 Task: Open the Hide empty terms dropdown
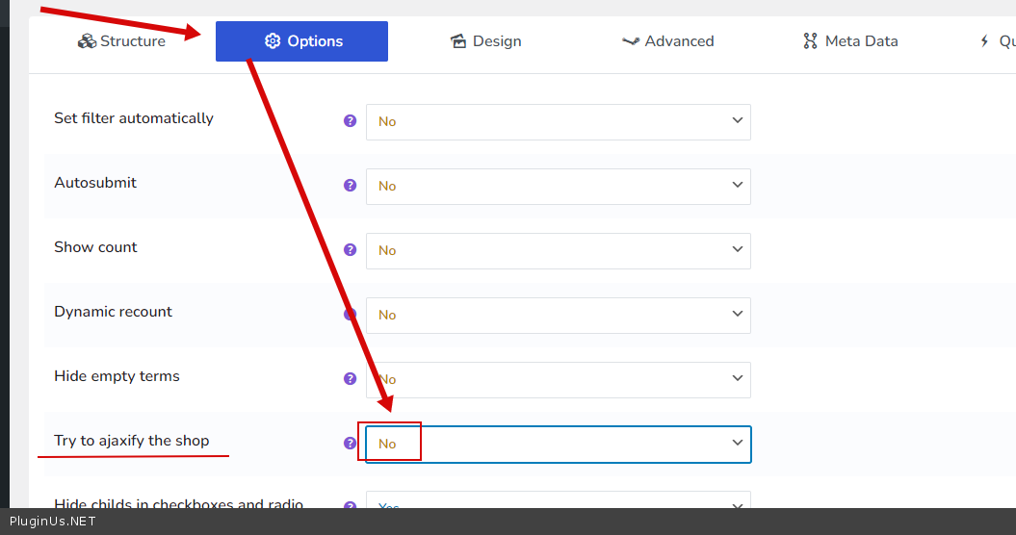tap(558, 379)
